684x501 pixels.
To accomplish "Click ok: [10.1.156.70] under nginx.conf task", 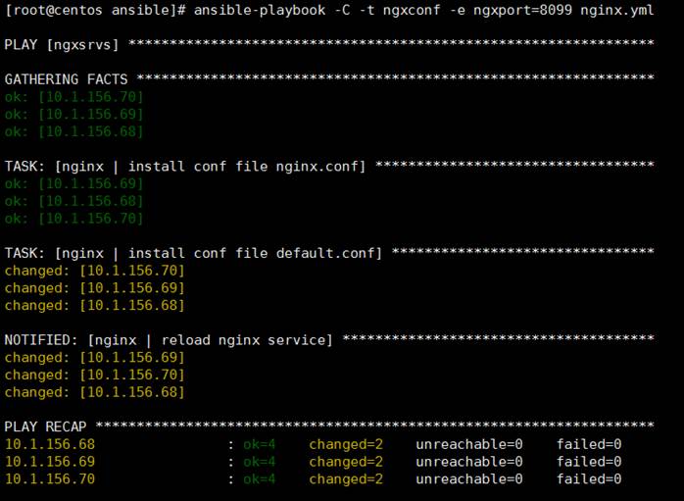I will [74, 219].
